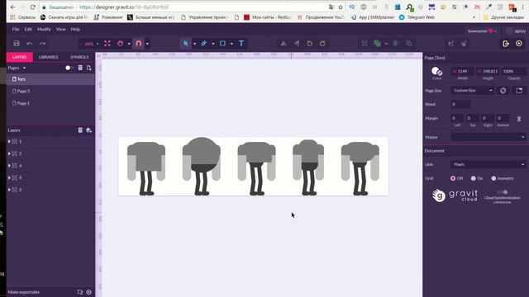Add a new page
The width and height of the screenshot is (529, 297).
[88, 68]
